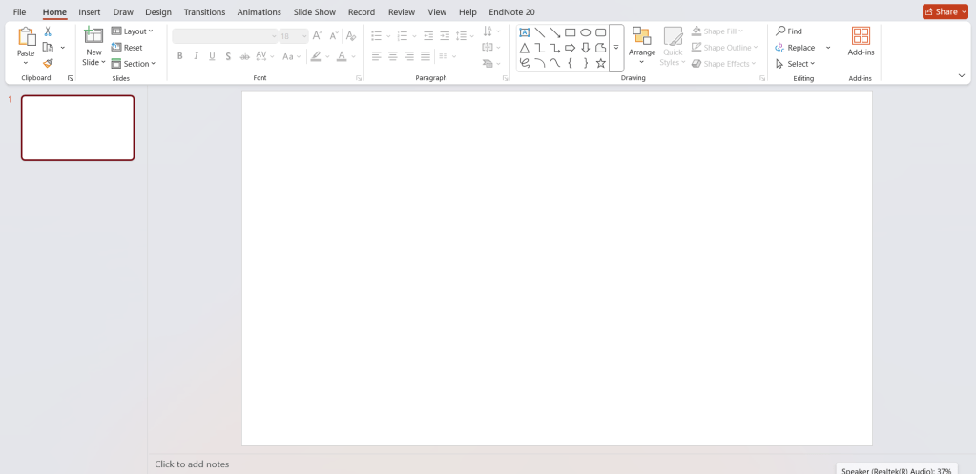Viewport: 976px width, 474px height.
Task: Switch to the Insert tab
Action: [x=90, y=12]
